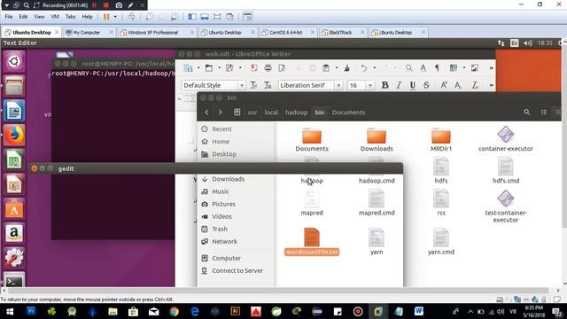This screenshot has width=567, height=319.
Task: Click the Undo arrow in Writer
Action: click(364, 67)
